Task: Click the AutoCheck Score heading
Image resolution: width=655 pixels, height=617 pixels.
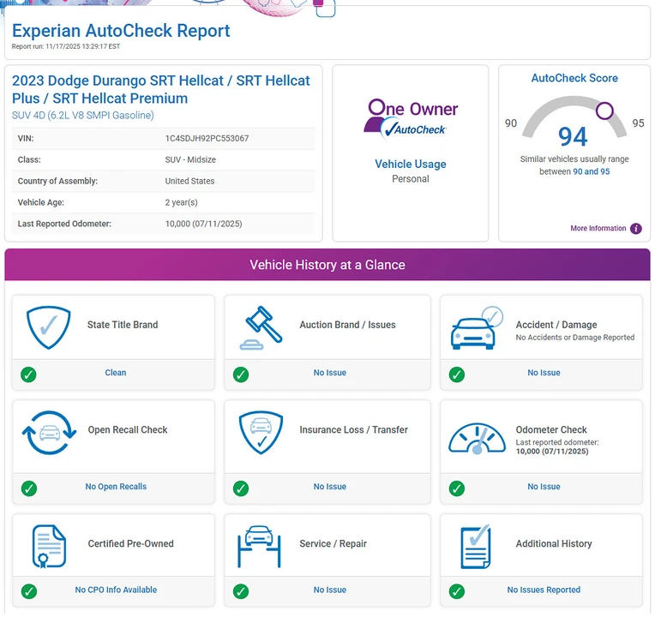Action: pyautogui.click(x=574, y=78)
